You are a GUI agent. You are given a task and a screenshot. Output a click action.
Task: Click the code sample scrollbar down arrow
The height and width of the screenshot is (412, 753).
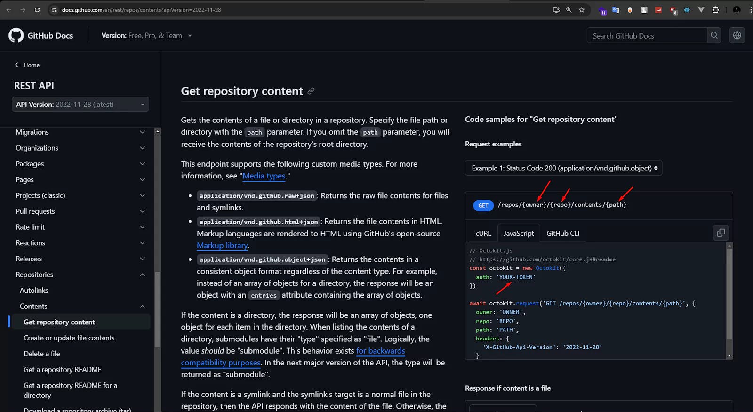729,356
